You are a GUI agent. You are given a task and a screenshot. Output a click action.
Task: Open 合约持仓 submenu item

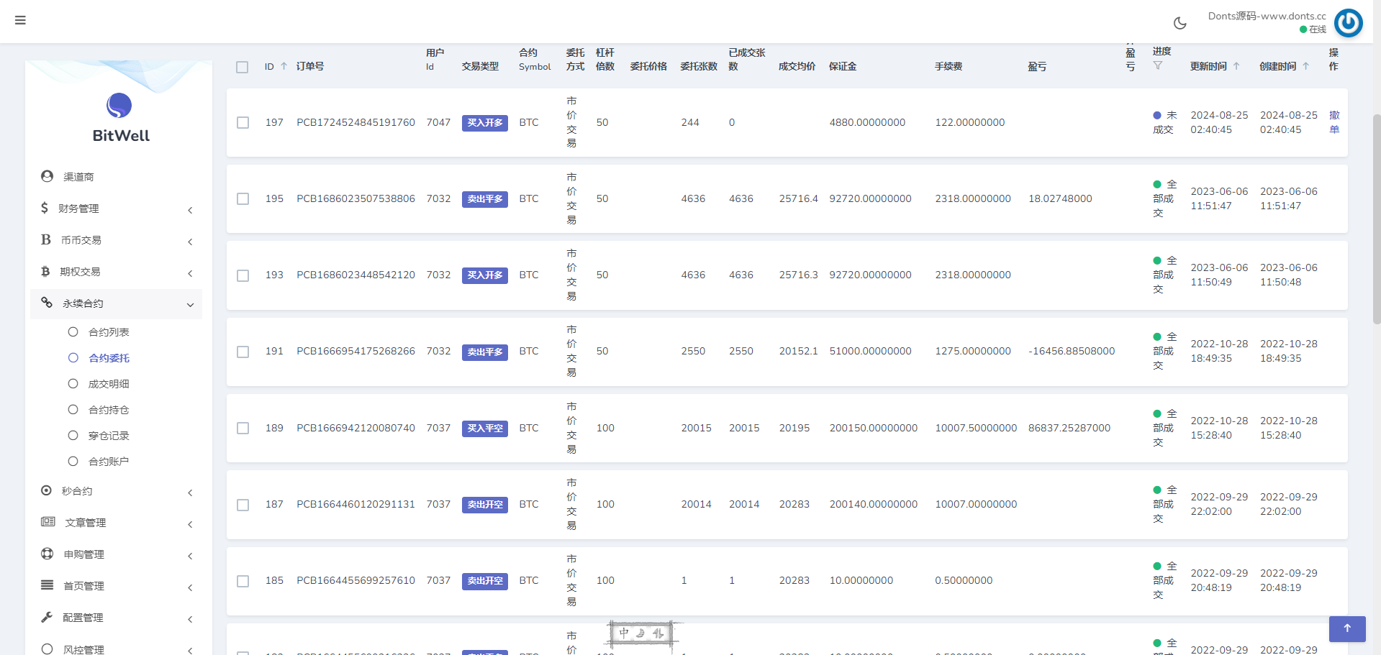click(109, 410)
